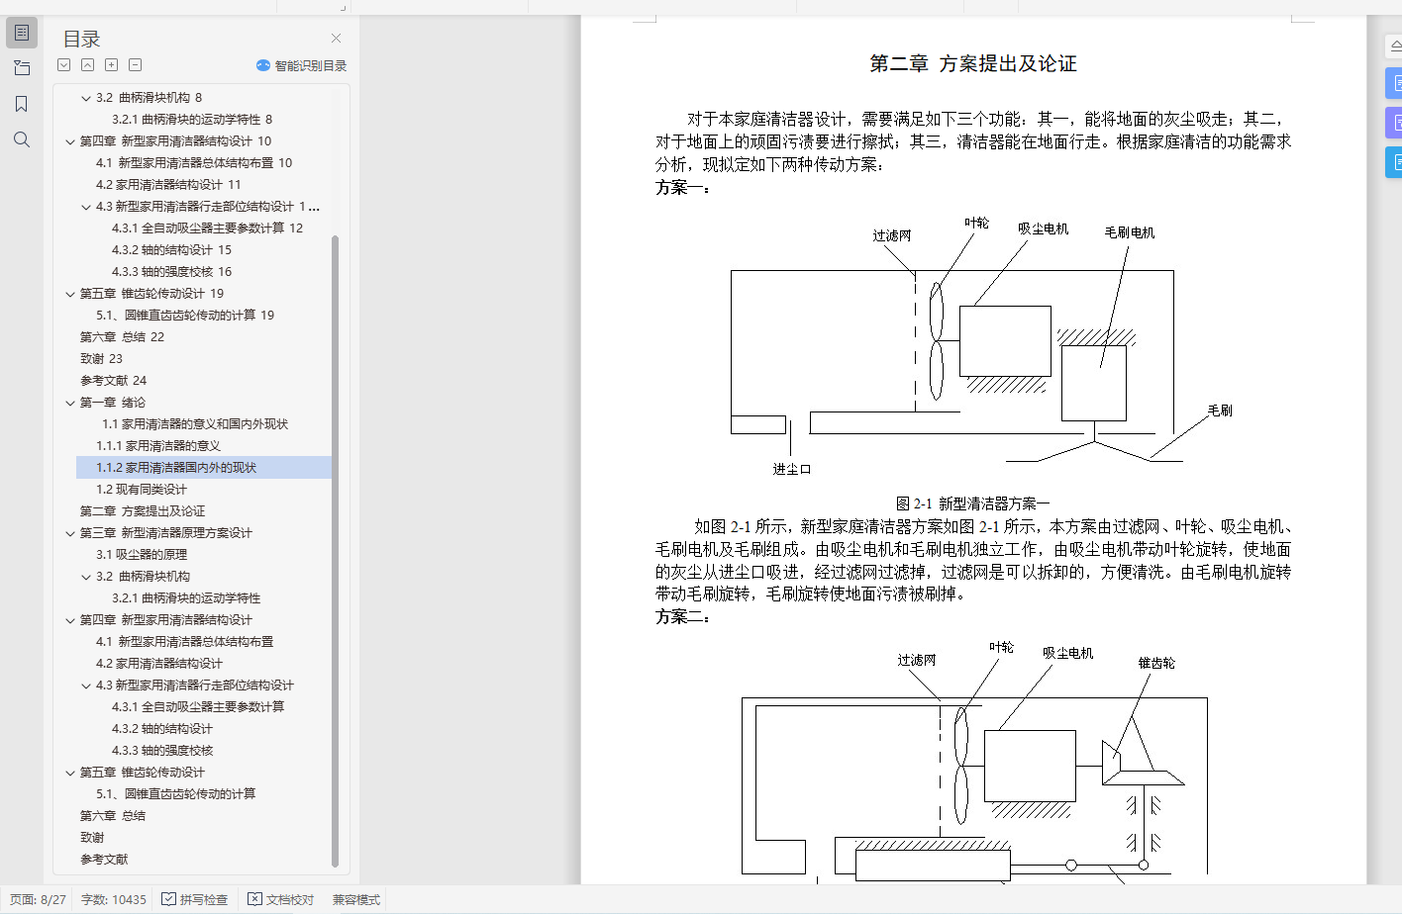
Task: Select '4.3.1 全自动吸尘器主要参数计算 12'
Action: click(x=208, y=228)
